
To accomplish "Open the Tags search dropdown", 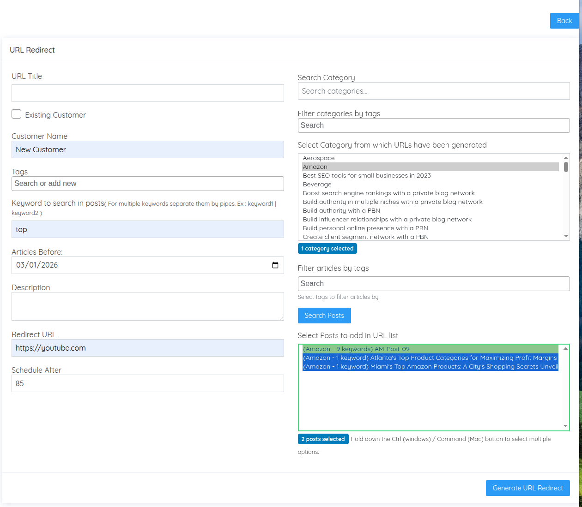I will [148, 184].
